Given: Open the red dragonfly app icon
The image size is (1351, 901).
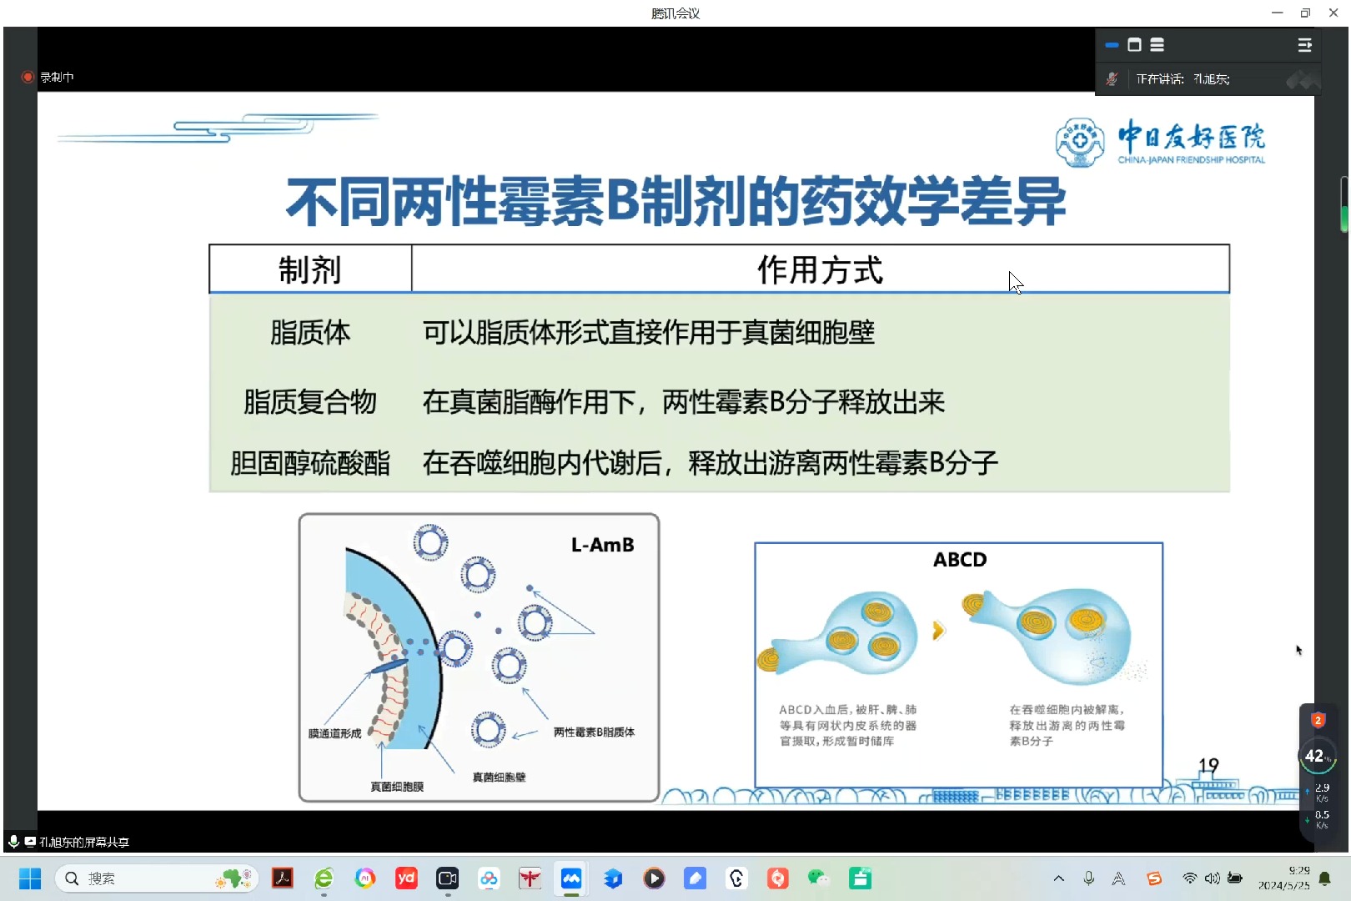Looking at the screenshot, I should [x=530, y=878].
